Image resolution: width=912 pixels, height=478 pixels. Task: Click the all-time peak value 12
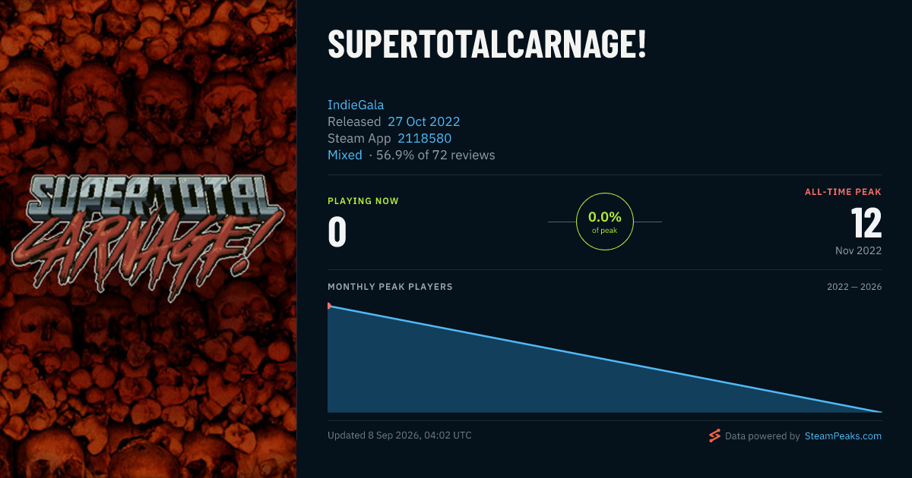point(866,223)
